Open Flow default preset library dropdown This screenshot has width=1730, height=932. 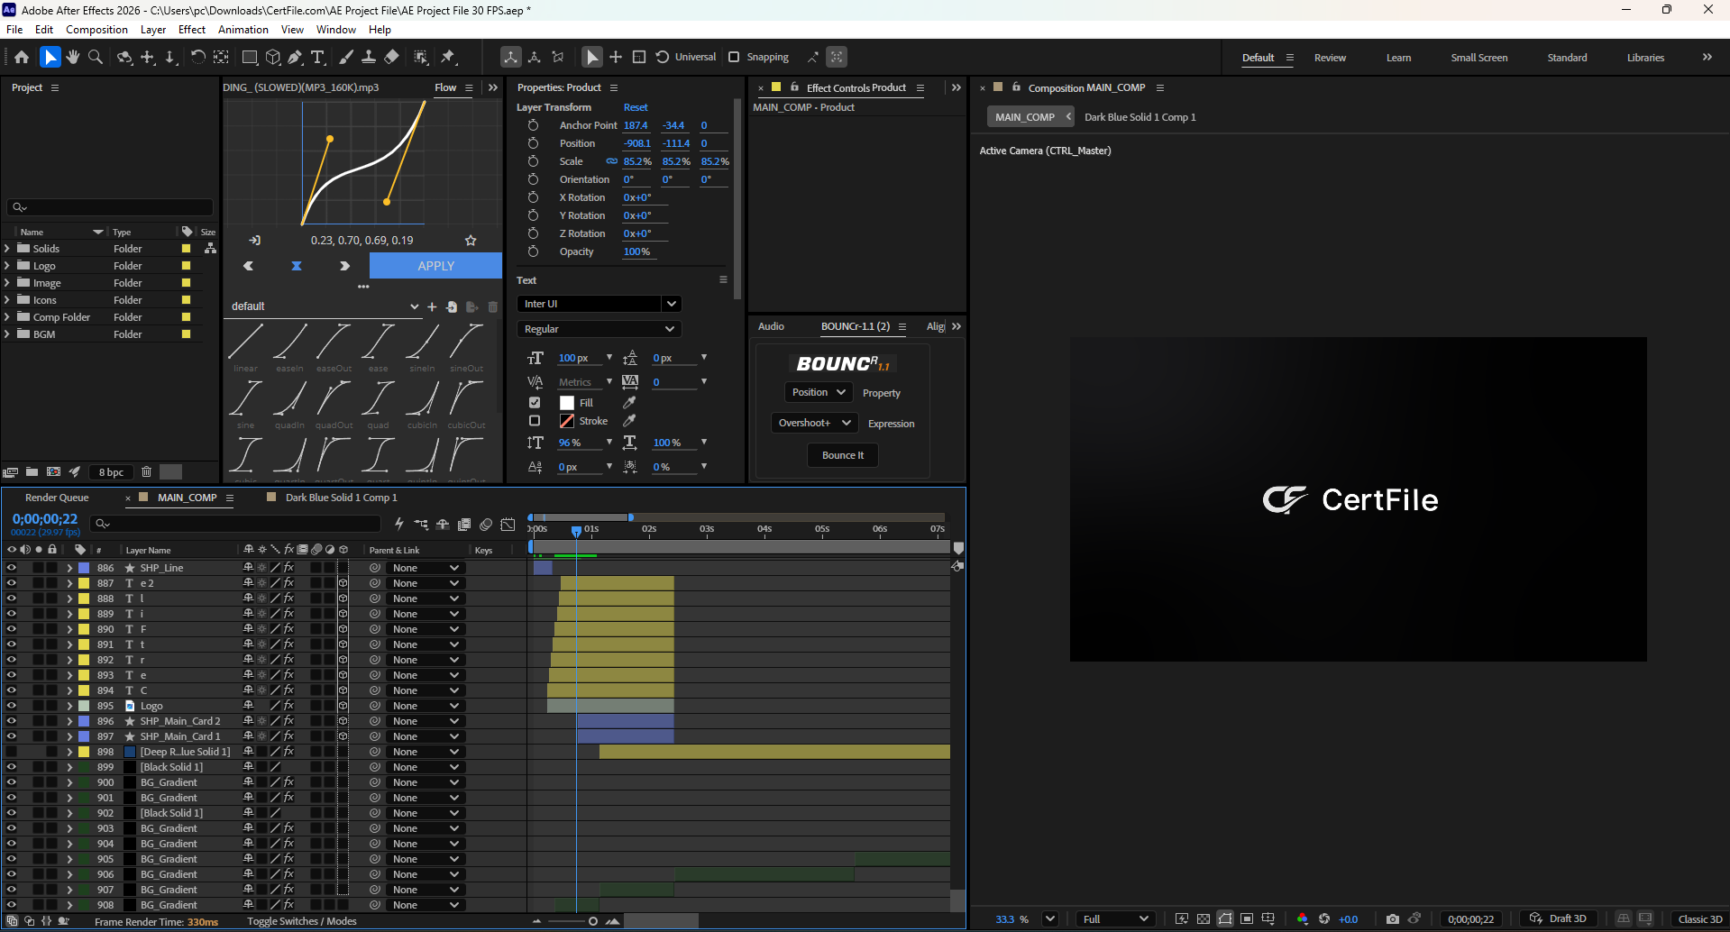point(325,306)
